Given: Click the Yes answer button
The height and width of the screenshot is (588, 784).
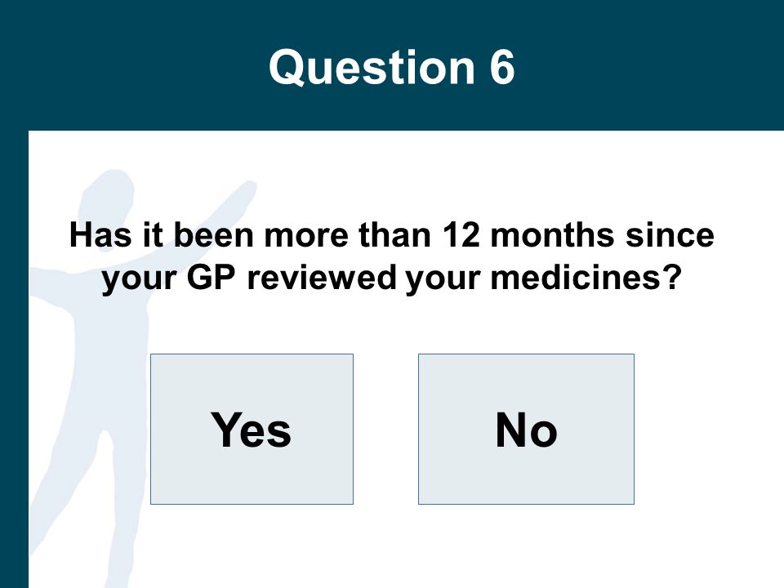Looking at the screenshot, I should click(x=252, y=429).
